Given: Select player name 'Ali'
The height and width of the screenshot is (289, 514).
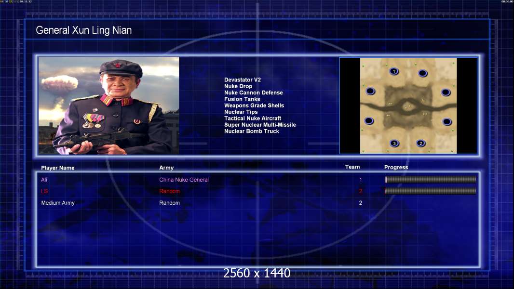Looking at the screenshot, I should [x=44, y=180].
